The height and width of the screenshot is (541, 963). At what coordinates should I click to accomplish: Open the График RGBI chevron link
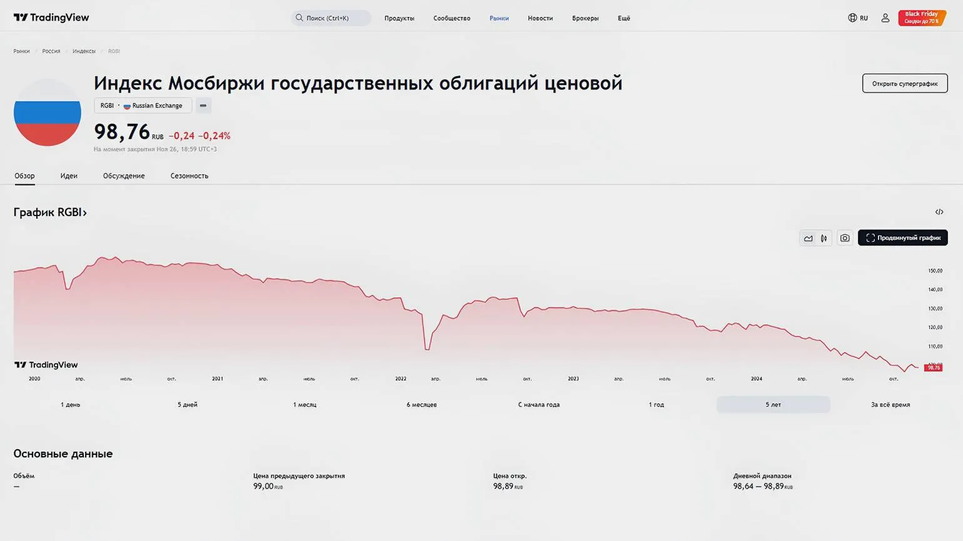pyautogui.click(x=50, y=212)
